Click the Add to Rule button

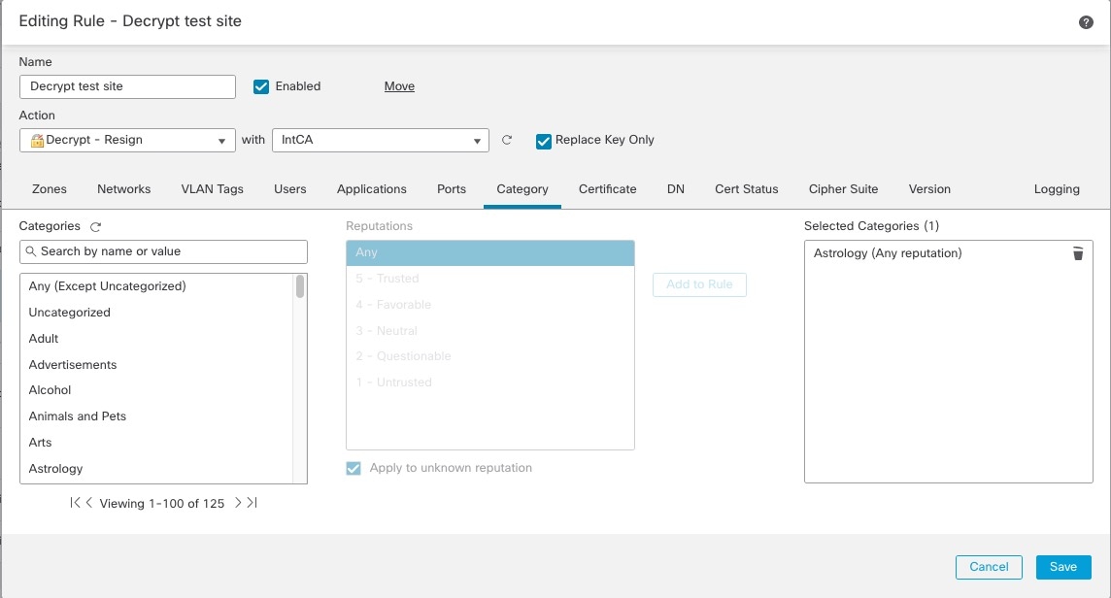699,284
